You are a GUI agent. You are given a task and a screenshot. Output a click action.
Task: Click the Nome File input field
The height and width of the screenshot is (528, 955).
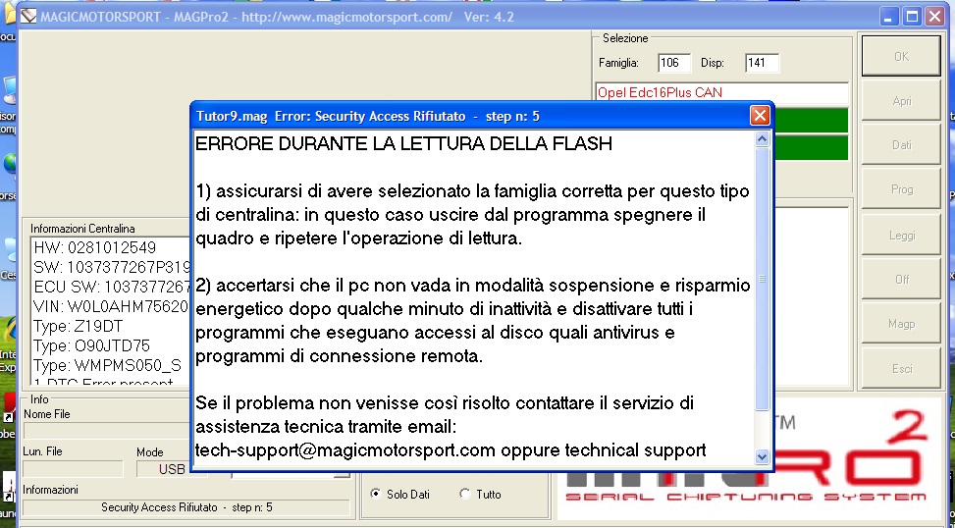coord(107,431)
